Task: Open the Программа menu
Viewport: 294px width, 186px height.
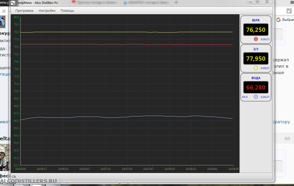Action: pyautogui.click(x=24, y=11)
